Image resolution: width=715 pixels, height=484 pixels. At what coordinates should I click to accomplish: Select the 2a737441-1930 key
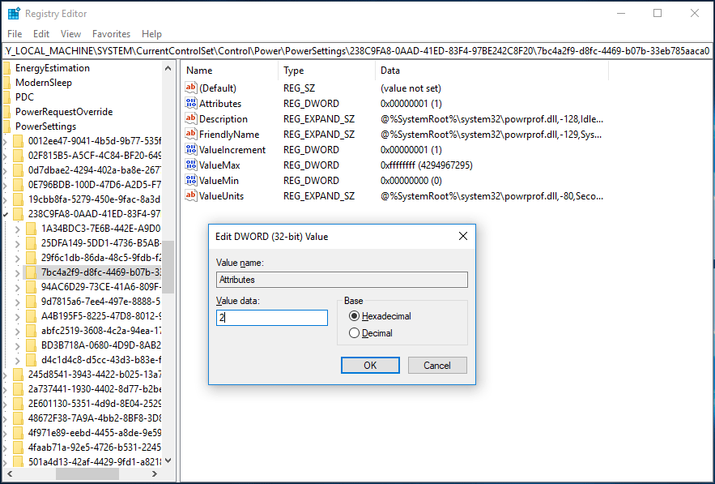[95, 389]
